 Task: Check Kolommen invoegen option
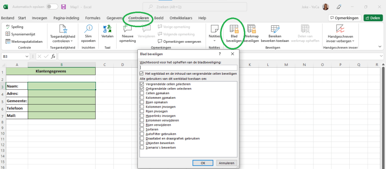[x=142, y=107]
